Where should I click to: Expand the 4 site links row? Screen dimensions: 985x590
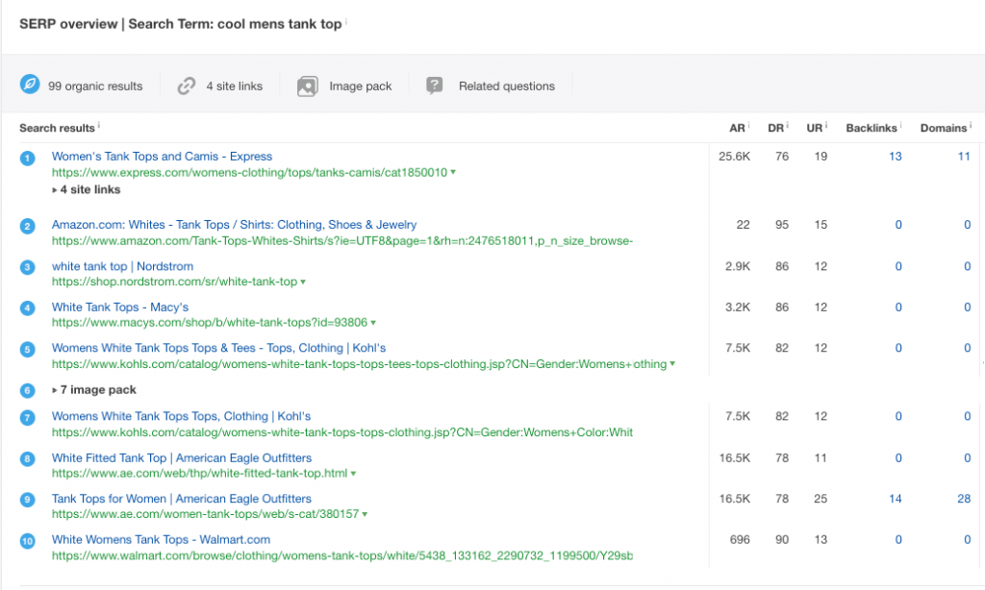pyautogui.click(x=86, y=189)
